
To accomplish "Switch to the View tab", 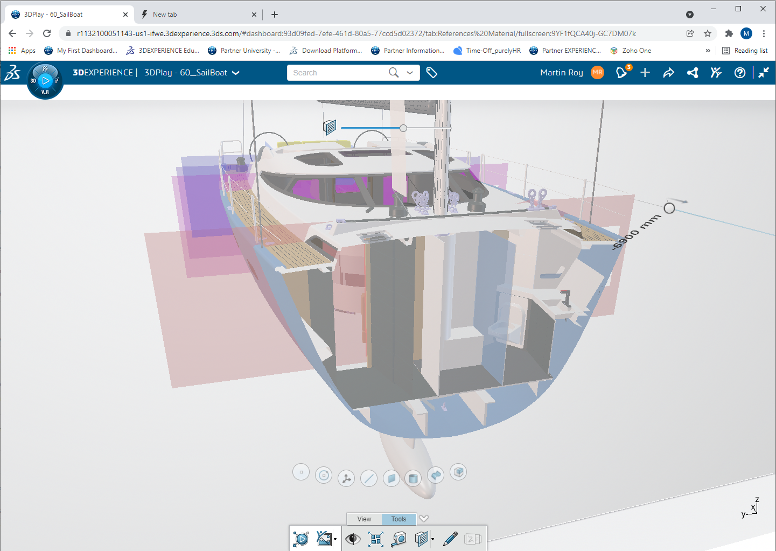I will coord(364,519).
